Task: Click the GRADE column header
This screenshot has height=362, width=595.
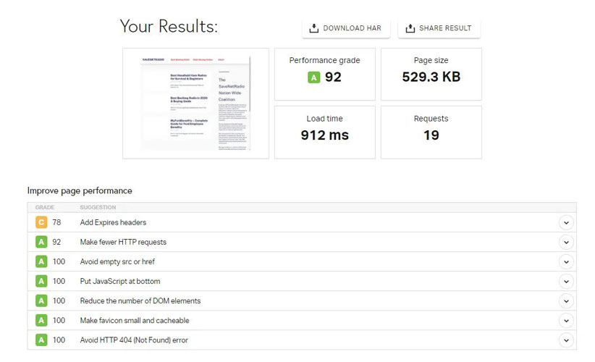Action: pos(45,208)
